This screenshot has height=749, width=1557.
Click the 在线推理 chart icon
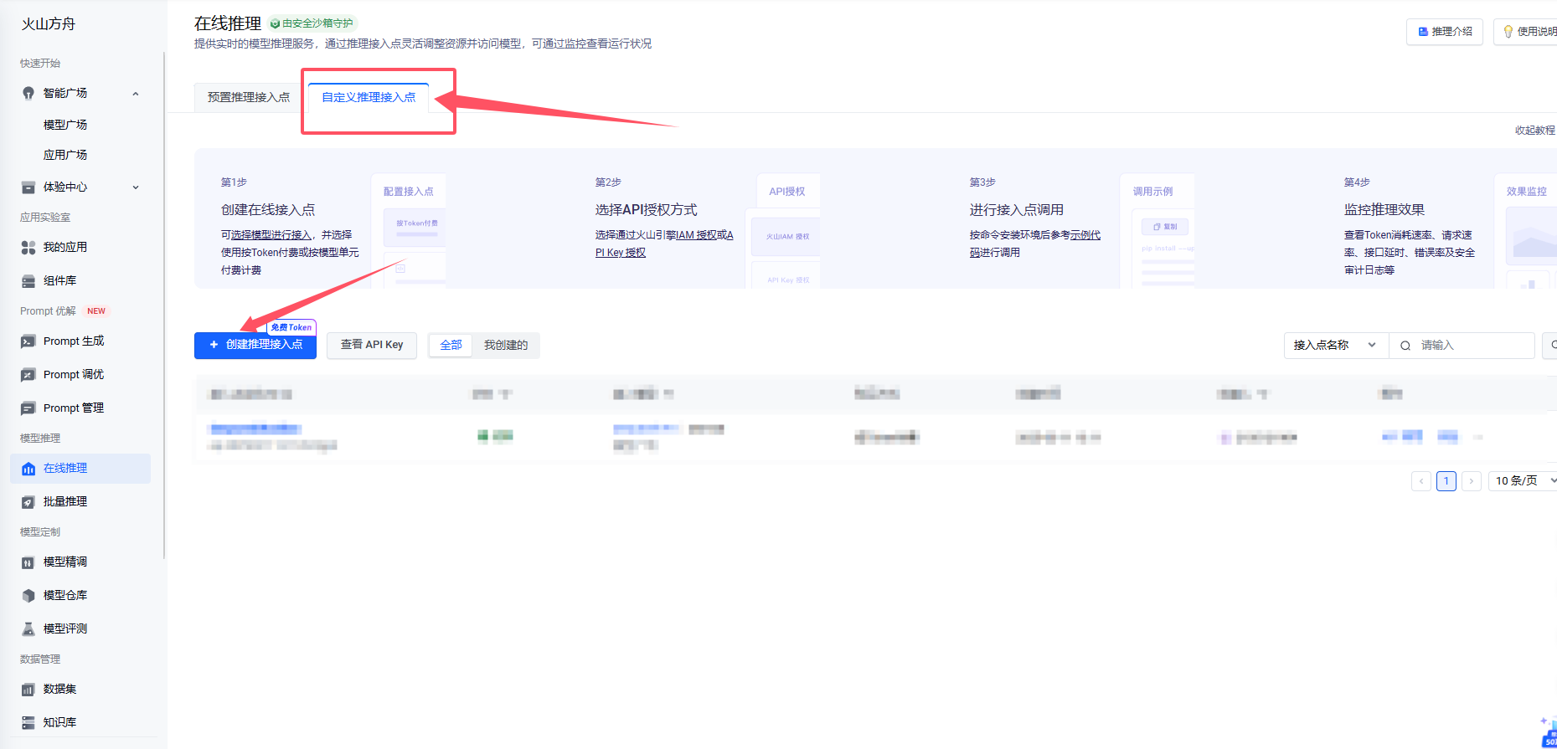coord(28,468)
